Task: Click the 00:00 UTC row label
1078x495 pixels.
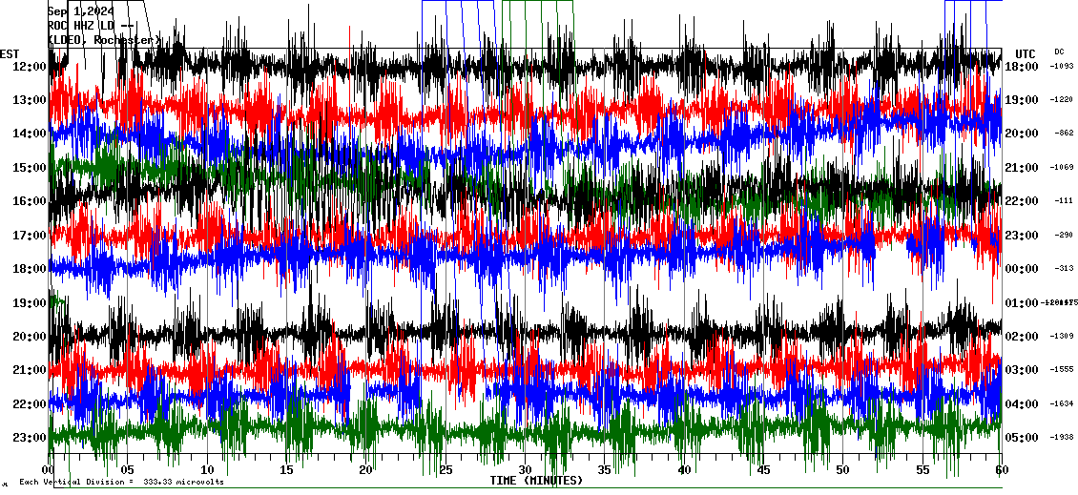Action: [x=1022, y=269]
